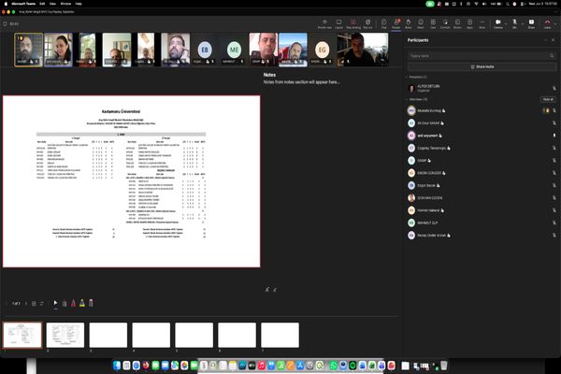Screen dimensions: 561x374
Task: Open the View options in the toolbar
Action: click(433, 24)
